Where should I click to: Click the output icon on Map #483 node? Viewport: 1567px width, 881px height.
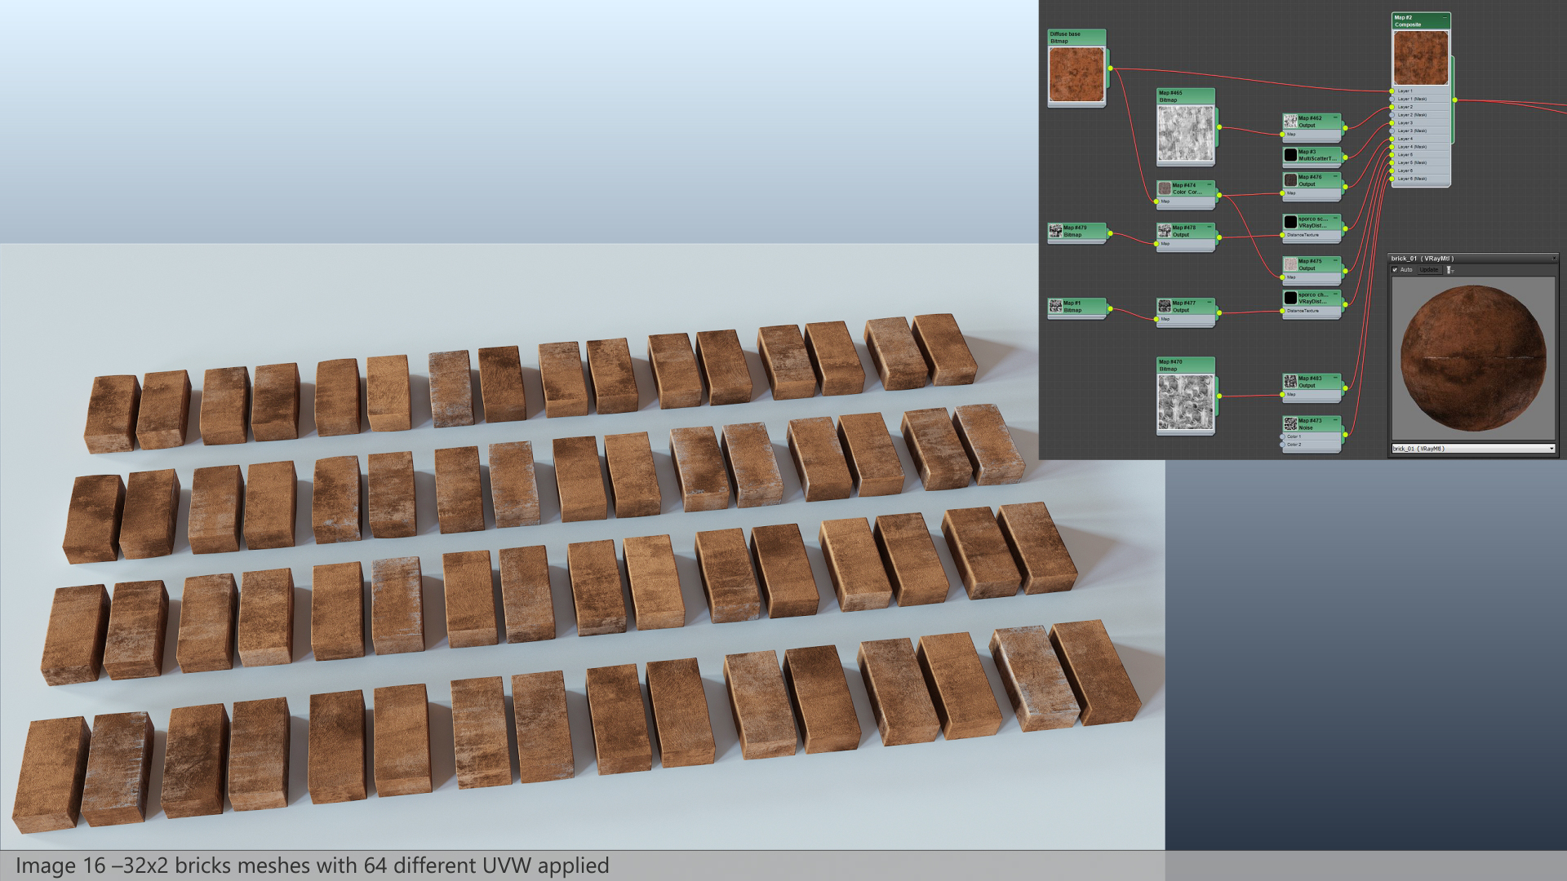(1290, 382)
